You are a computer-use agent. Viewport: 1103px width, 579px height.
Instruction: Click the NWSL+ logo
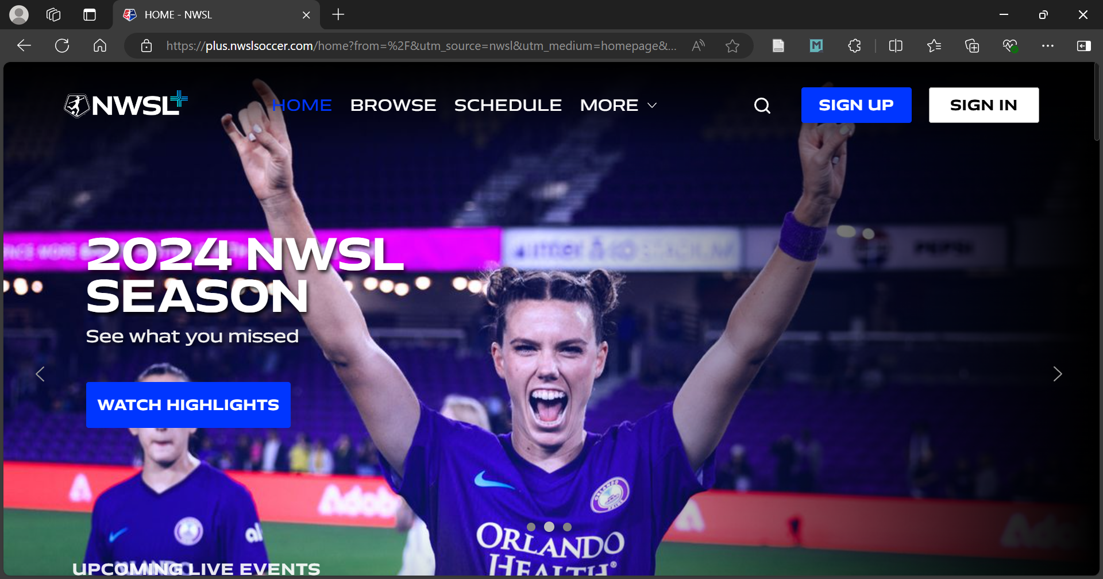point(126,105)
